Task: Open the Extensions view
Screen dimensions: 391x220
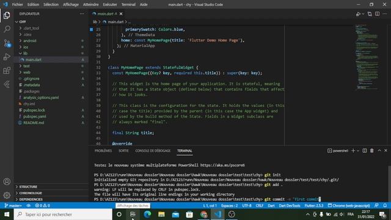Action: (x=7, y=71)
